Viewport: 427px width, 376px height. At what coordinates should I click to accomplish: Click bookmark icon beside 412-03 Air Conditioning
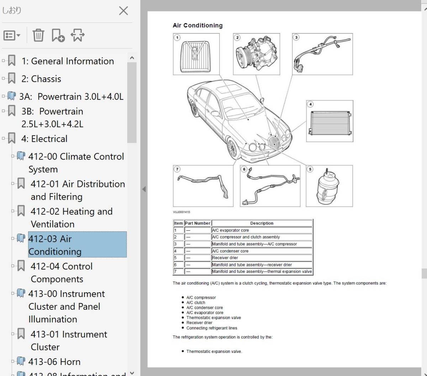[x=21, y=239]
